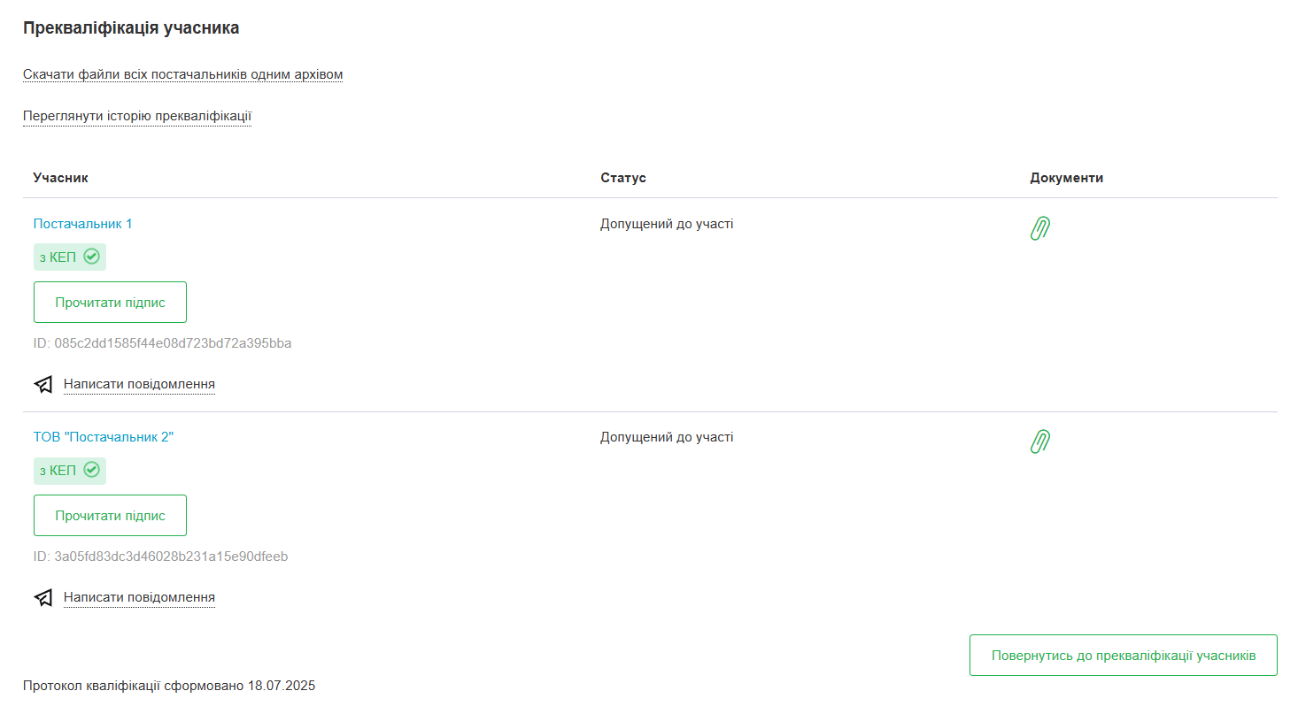Click the КЕП checkmark icon for ТОВ "Постачальник 2"
Screen dimensions: 1298x714
(91, 471)
